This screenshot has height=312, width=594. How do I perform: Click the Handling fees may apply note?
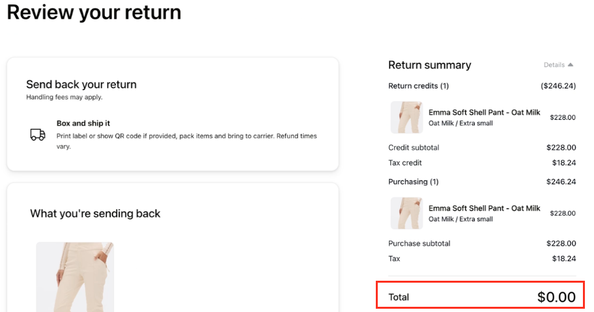64,97
